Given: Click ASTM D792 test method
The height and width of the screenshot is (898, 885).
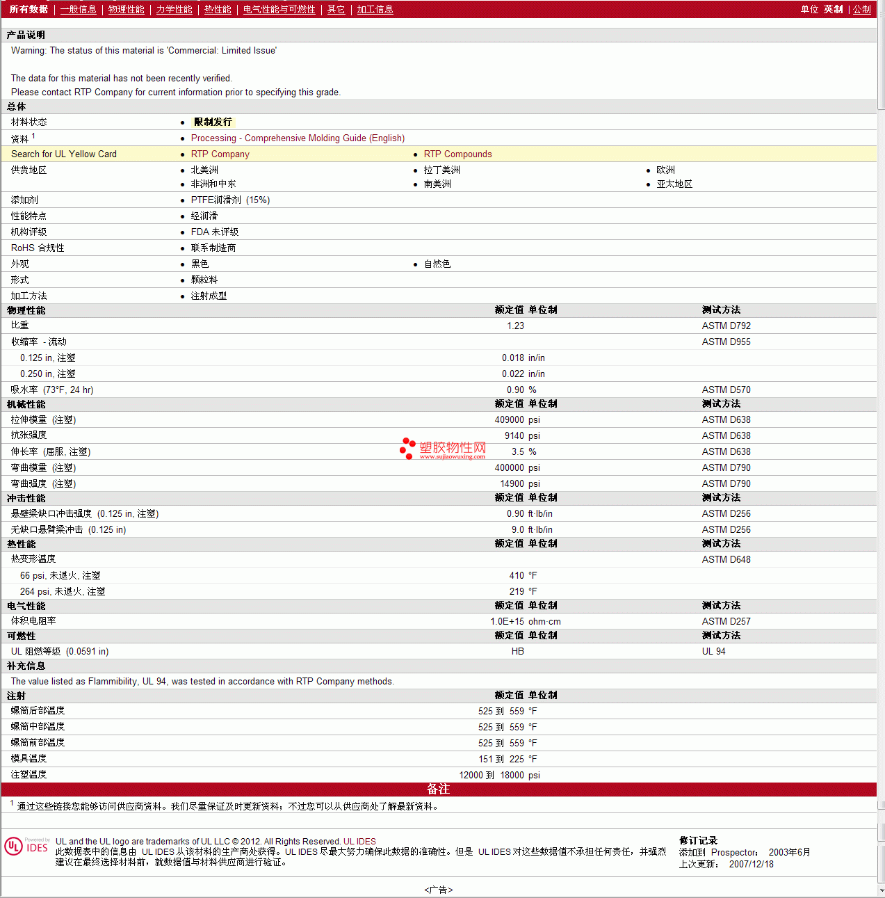Looking at the screenshot, I should click(726, 326).
